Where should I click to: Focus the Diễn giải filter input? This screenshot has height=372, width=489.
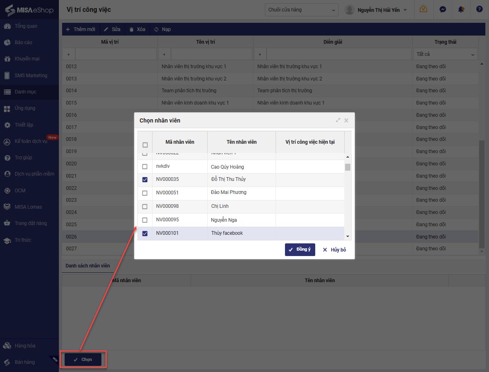click(x=339, y=54)
